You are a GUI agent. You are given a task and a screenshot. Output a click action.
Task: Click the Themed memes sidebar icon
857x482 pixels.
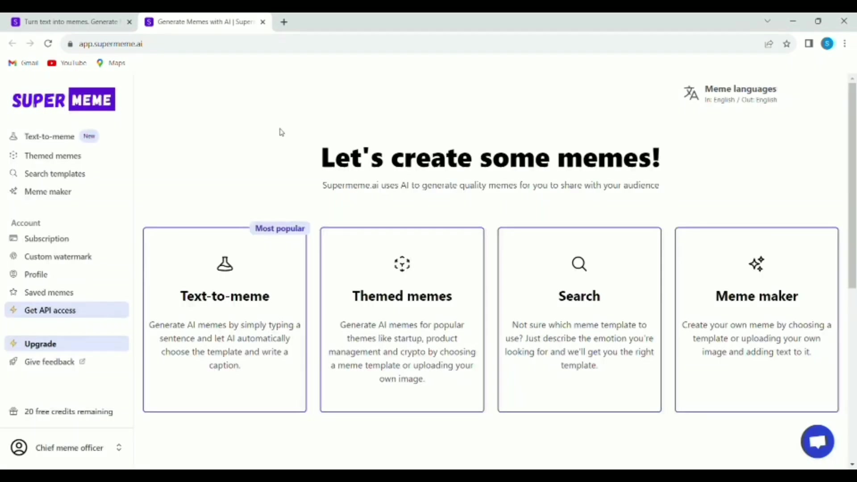[14, 155]
